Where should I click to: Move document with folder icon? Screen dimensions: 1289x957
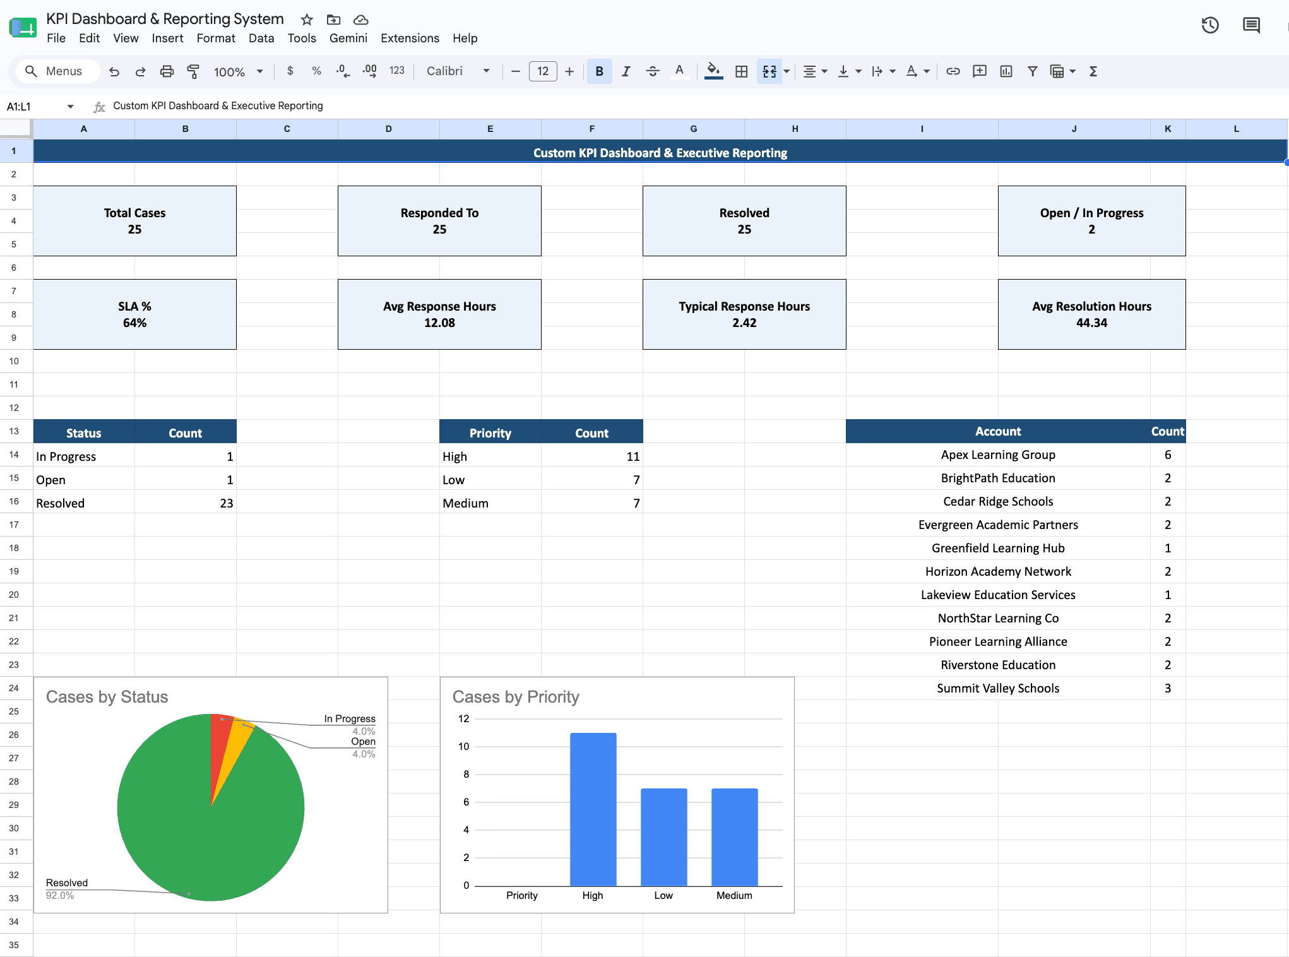point(333,20)
